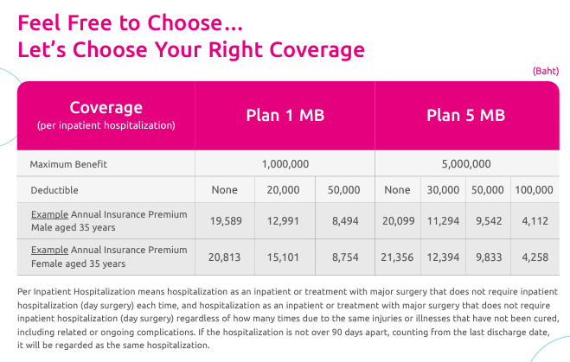This screenshot has height=362, width=570.
Task: Choose the 100,000 deductible option
Action: pos(533,189)
